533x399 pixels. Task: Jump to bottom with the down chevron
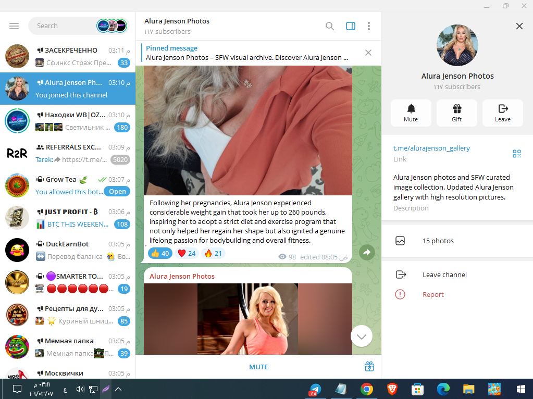362,336
